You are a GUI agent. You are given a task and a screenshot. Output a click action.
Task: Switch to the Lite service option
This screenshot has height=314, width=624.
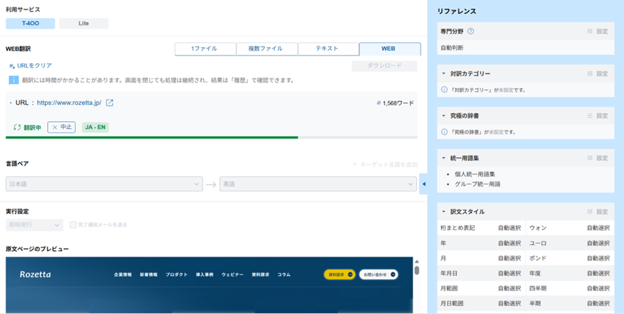click(83, 24)
